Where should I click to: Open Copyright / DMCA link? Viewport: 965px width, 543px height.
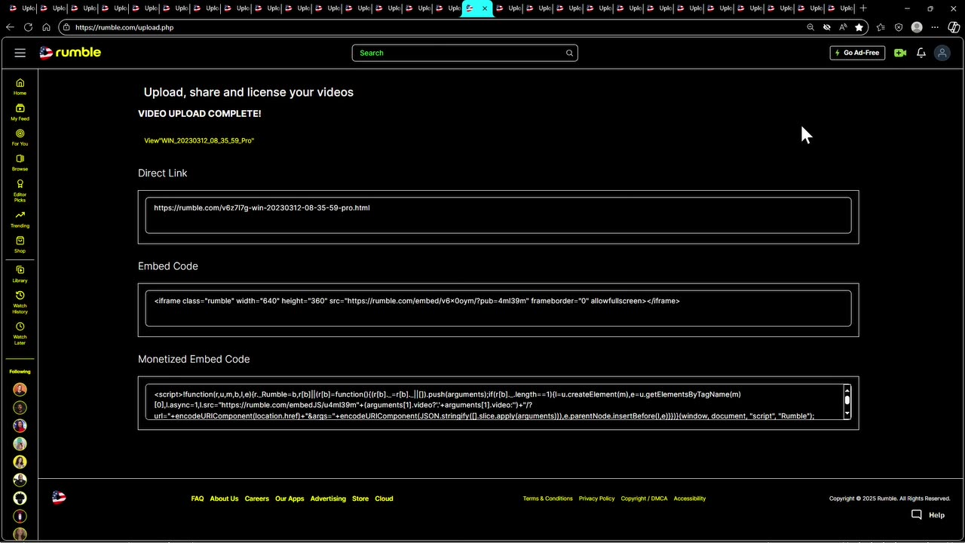[645, 499]
